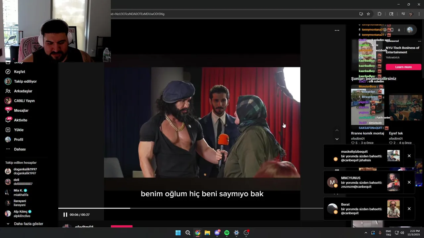Click the install app icon in address bar
This screenshot has width=424, height=238.
tap(361, 14)
